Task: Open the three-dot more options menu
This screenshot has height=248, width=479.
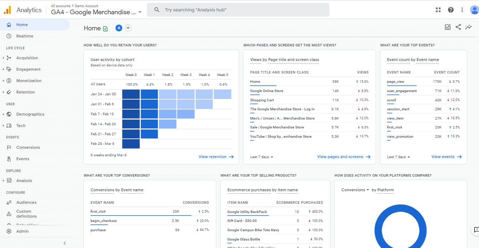Action: point(462,10)
